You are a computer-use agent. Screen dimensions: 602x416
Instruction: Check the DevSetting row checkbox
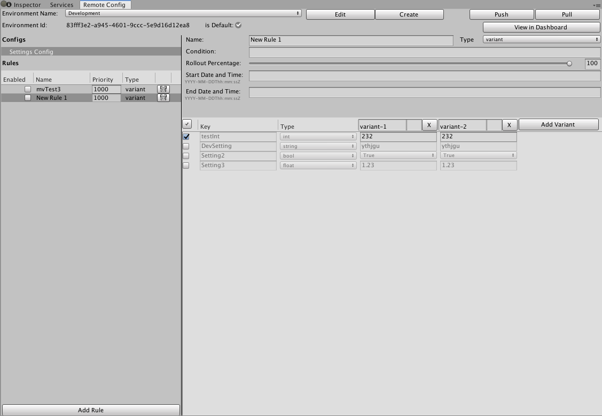(187, 146)
